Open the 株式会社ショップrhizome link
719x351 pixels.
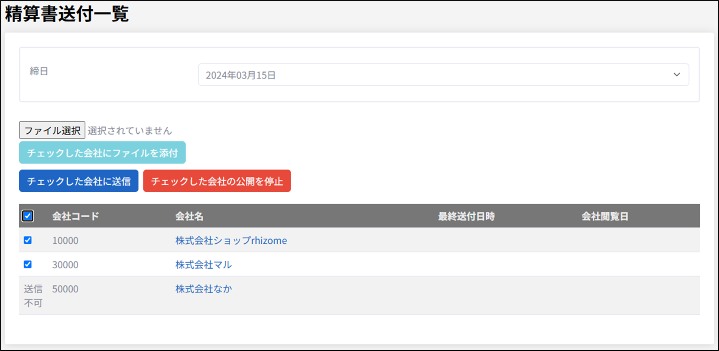coord(231,240)
